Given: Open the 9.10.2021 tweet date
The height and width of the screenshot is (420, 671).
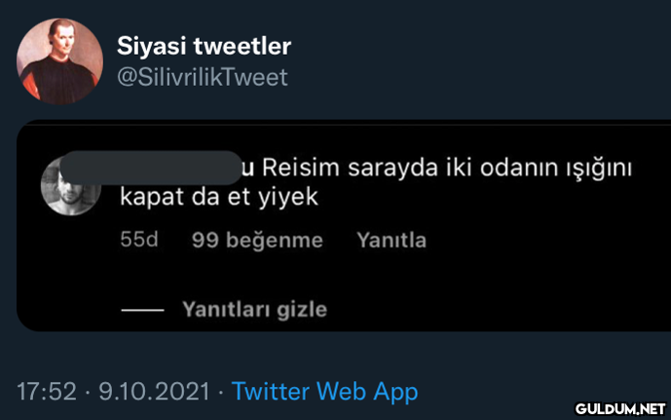Looking at the screenshot, I should [155, 392].
